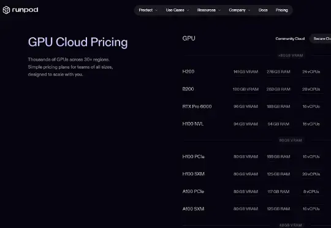Expand the Use Cases chevron
This screenshot has height=228, width=331.
(188, 10)
